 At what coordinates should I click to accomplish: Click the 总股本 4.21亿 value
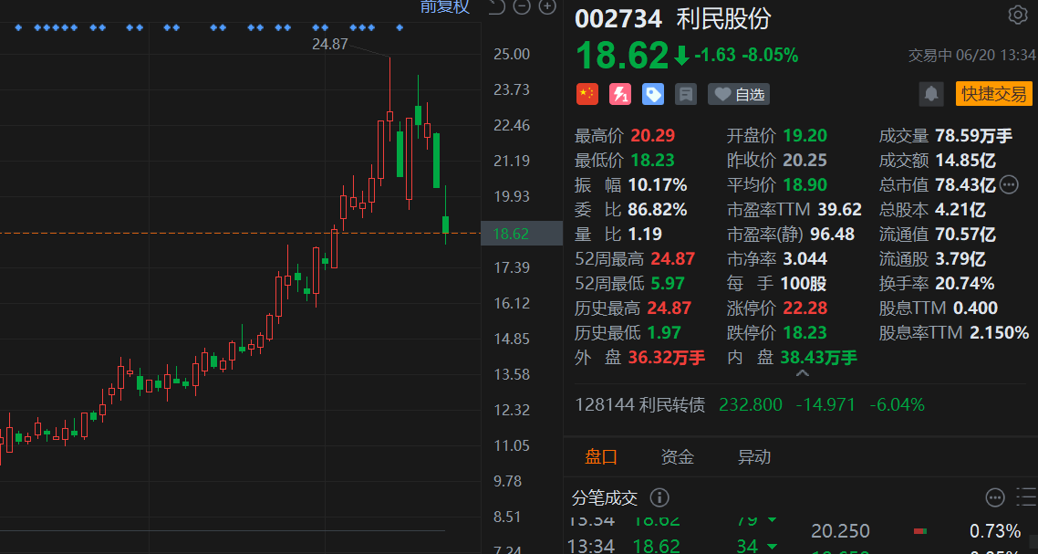tap(960, 209)
